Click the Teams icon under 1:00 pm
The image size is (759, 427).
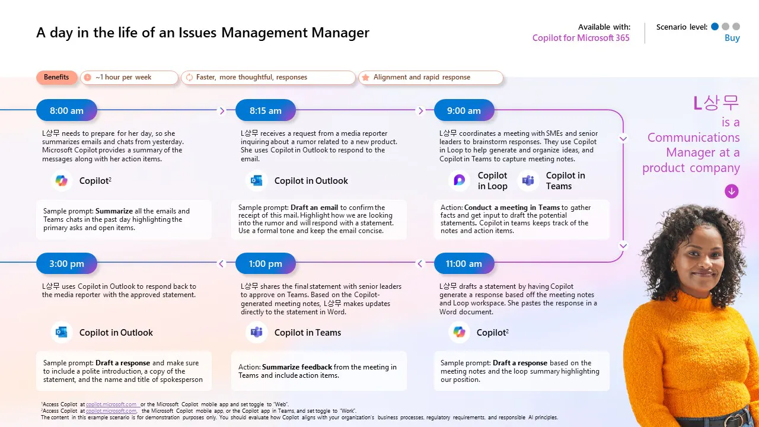click(257, 333)
